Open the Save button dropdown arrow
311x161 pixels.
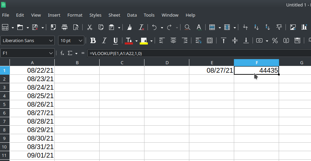pos(42,28)
